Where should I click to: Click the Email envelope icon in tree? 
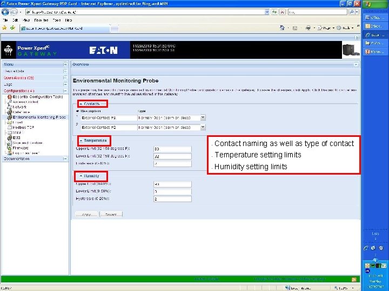pyautogui.click(x=10, y=122)
